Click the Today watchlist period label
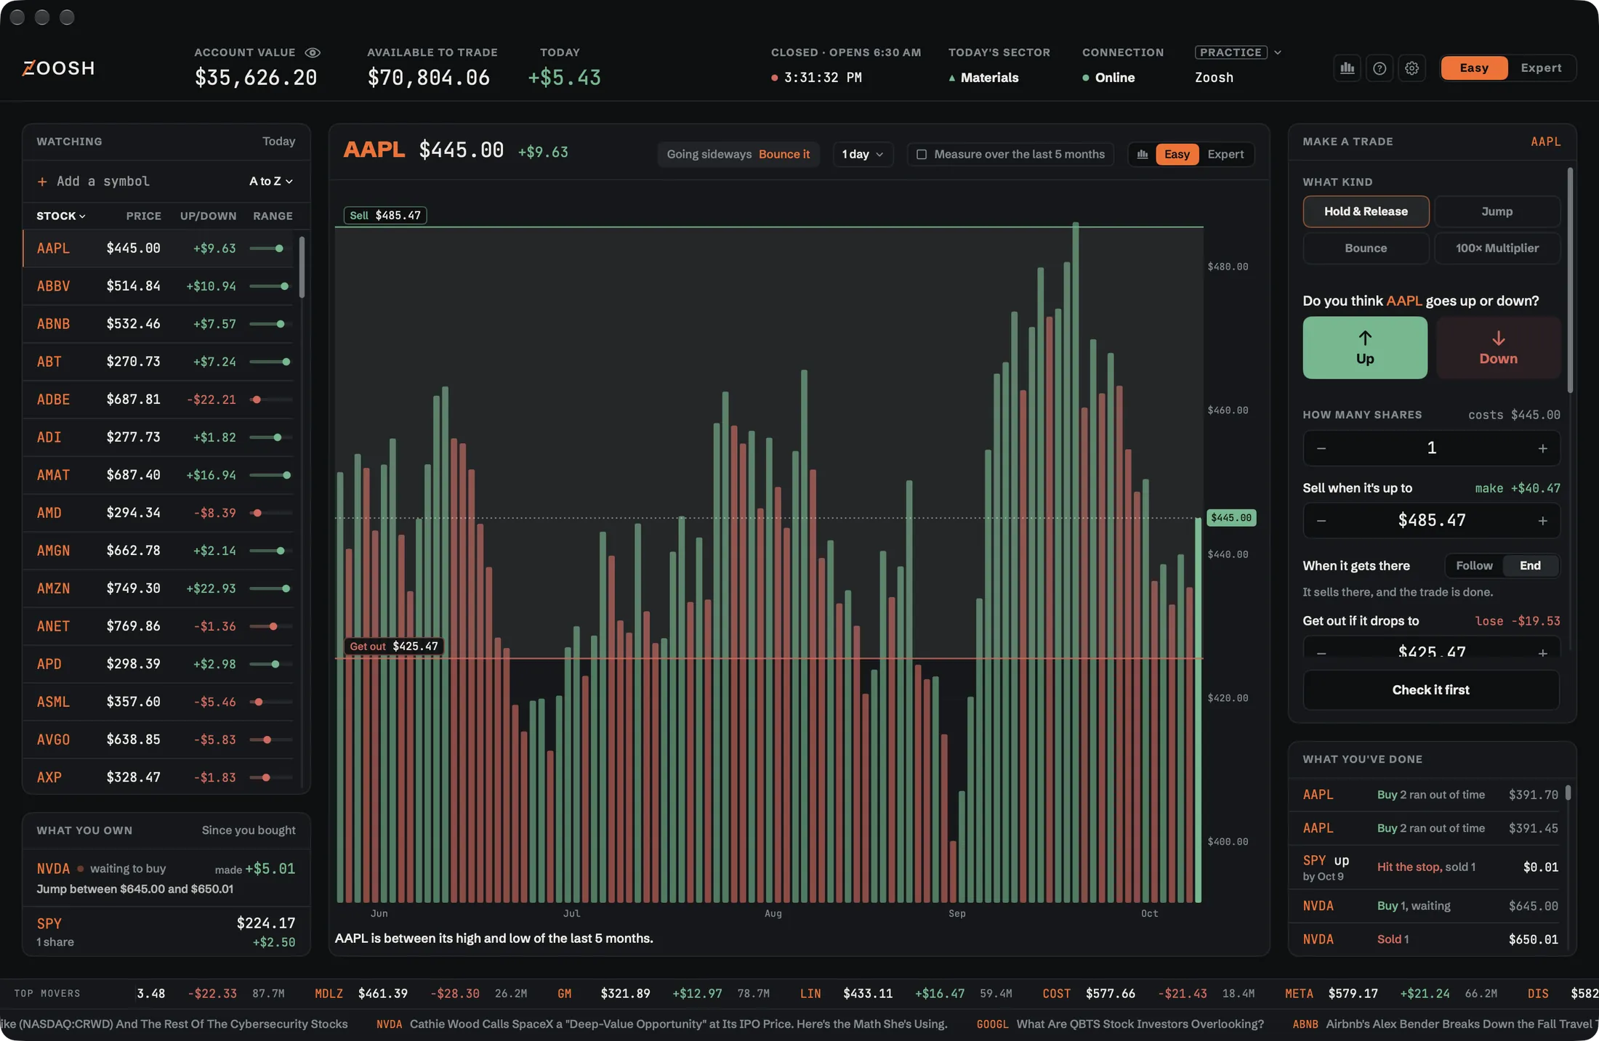The image size is (1599, 1041). (x=278, y=142)
